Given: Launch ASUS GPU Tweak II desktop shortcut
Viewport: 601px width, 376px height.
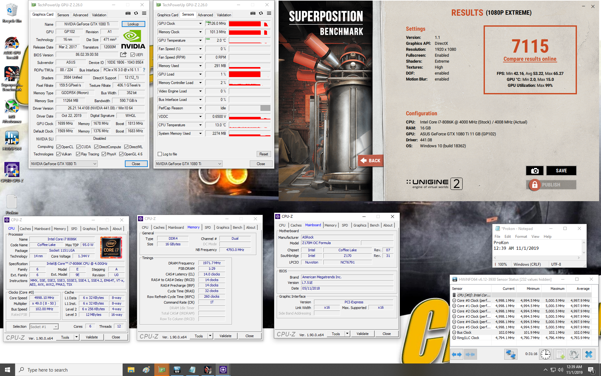Looking at the screenshot, I should click(x=12, y=48).
